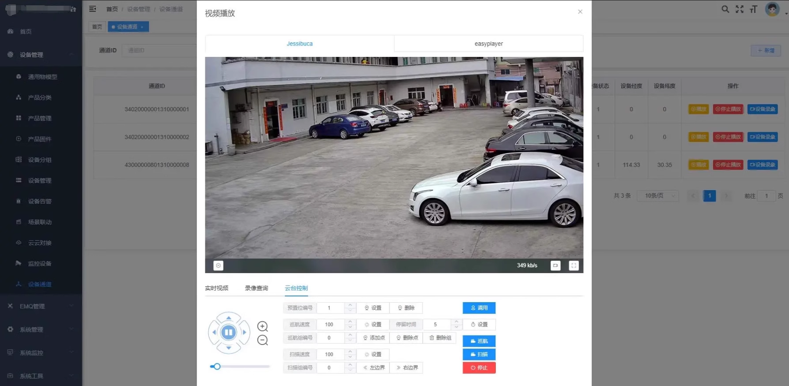The height and width of the screenshot is (386, 789).
Task: Decrease the 停留时间 value with down arrow
Action: (x=457, y=327)
